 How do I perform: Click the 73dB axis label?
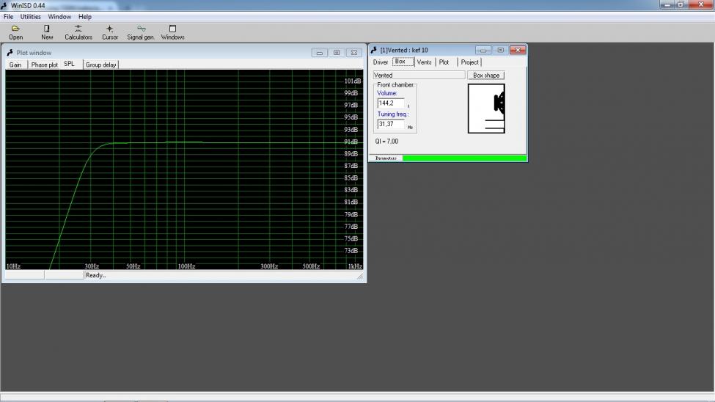pyautogui.click(x=351, y=250)
